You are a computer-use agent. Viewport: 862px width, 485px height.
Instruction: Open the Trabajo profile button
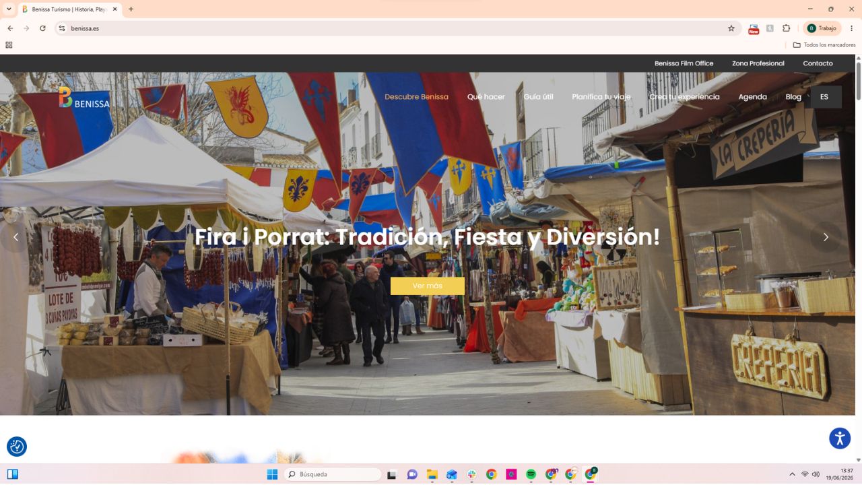(822, 28)
